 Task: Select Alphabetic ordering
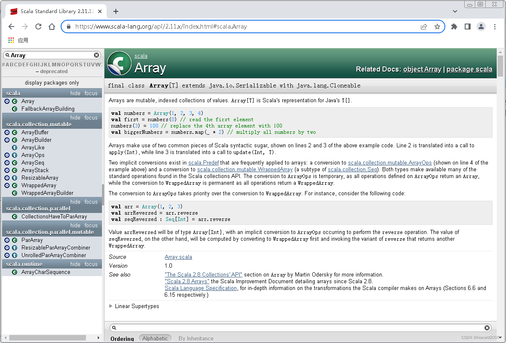click(x=155, y=338)
